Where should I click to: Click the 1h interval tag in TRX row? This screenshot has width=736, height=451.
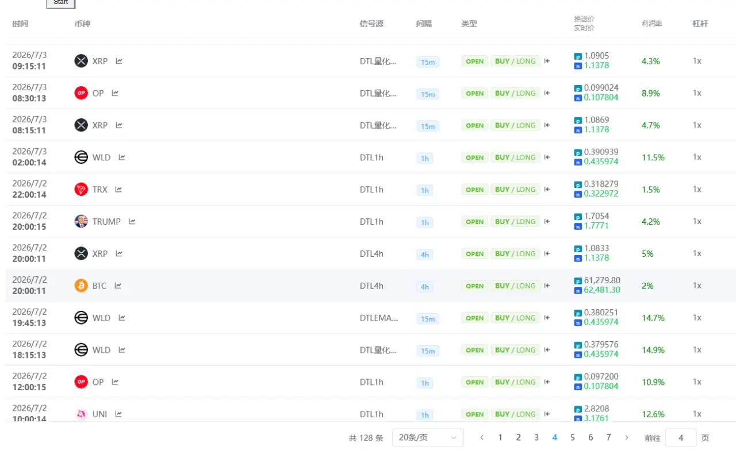click(424, 190)
